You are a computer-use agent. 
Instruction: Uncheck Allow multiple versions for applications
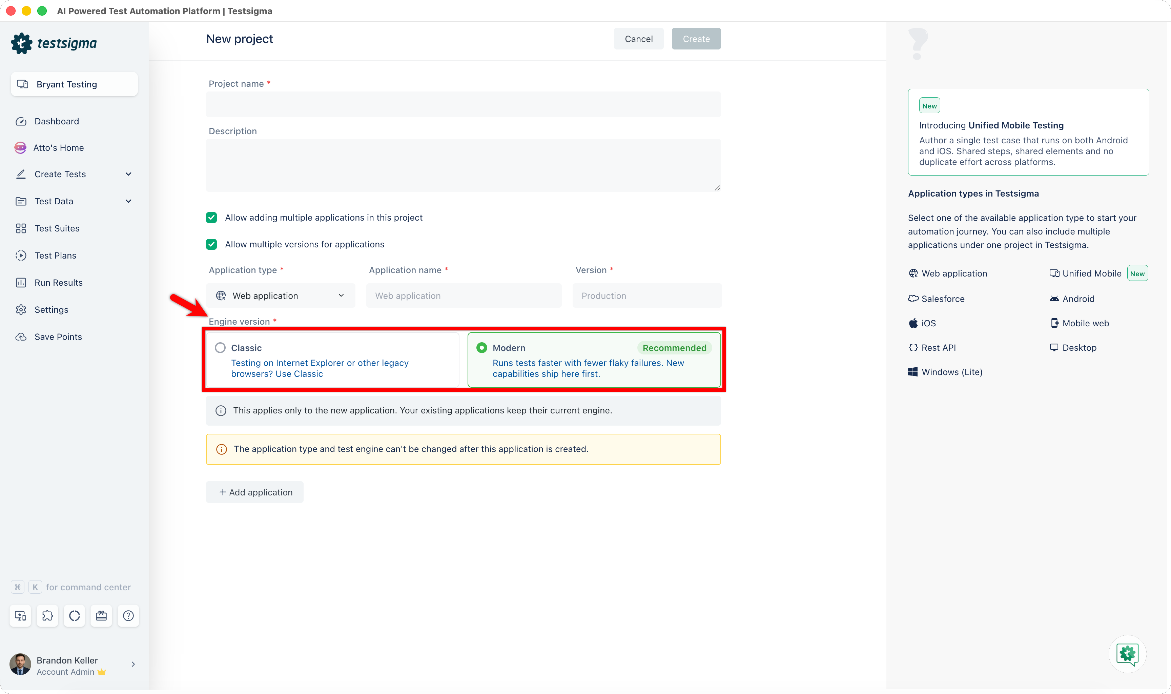click(x=211, y=244)
